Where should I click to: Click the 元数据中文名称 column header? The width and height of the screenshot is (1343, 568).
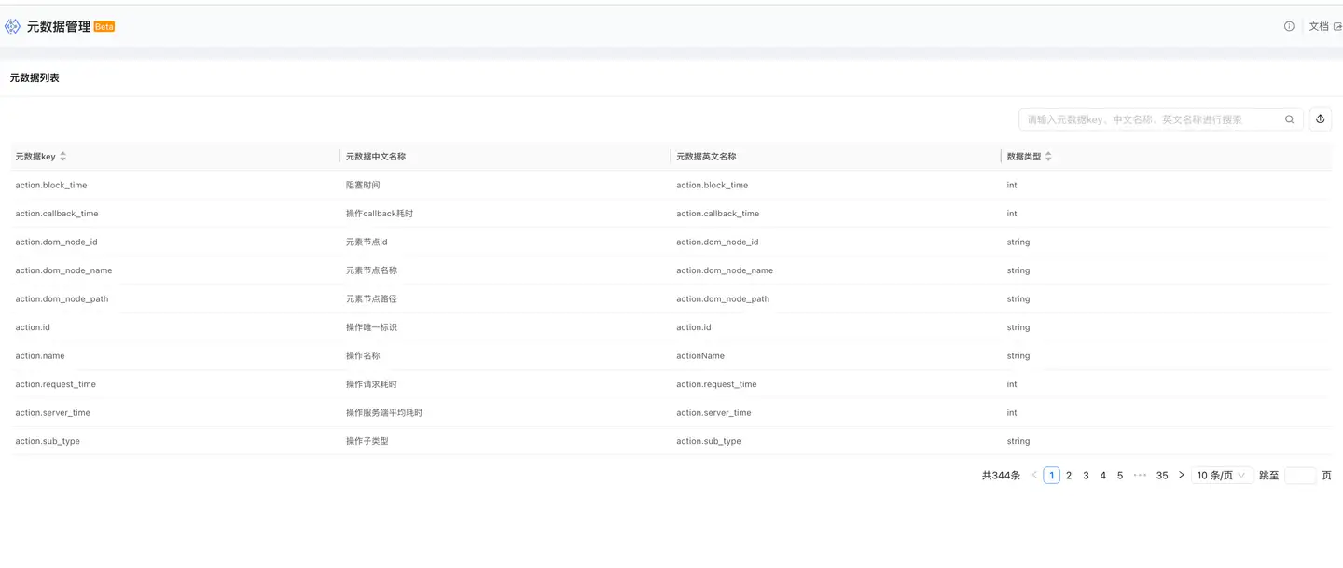(x=376, y=157)
